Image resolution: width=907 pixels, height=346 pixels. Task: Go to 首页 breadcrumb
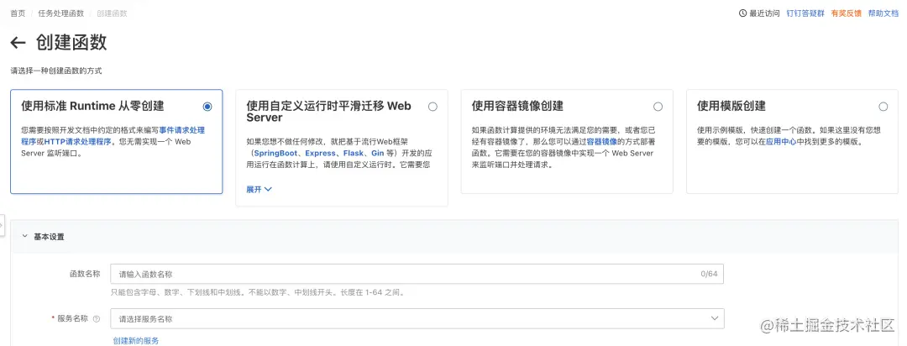(18, 13)
